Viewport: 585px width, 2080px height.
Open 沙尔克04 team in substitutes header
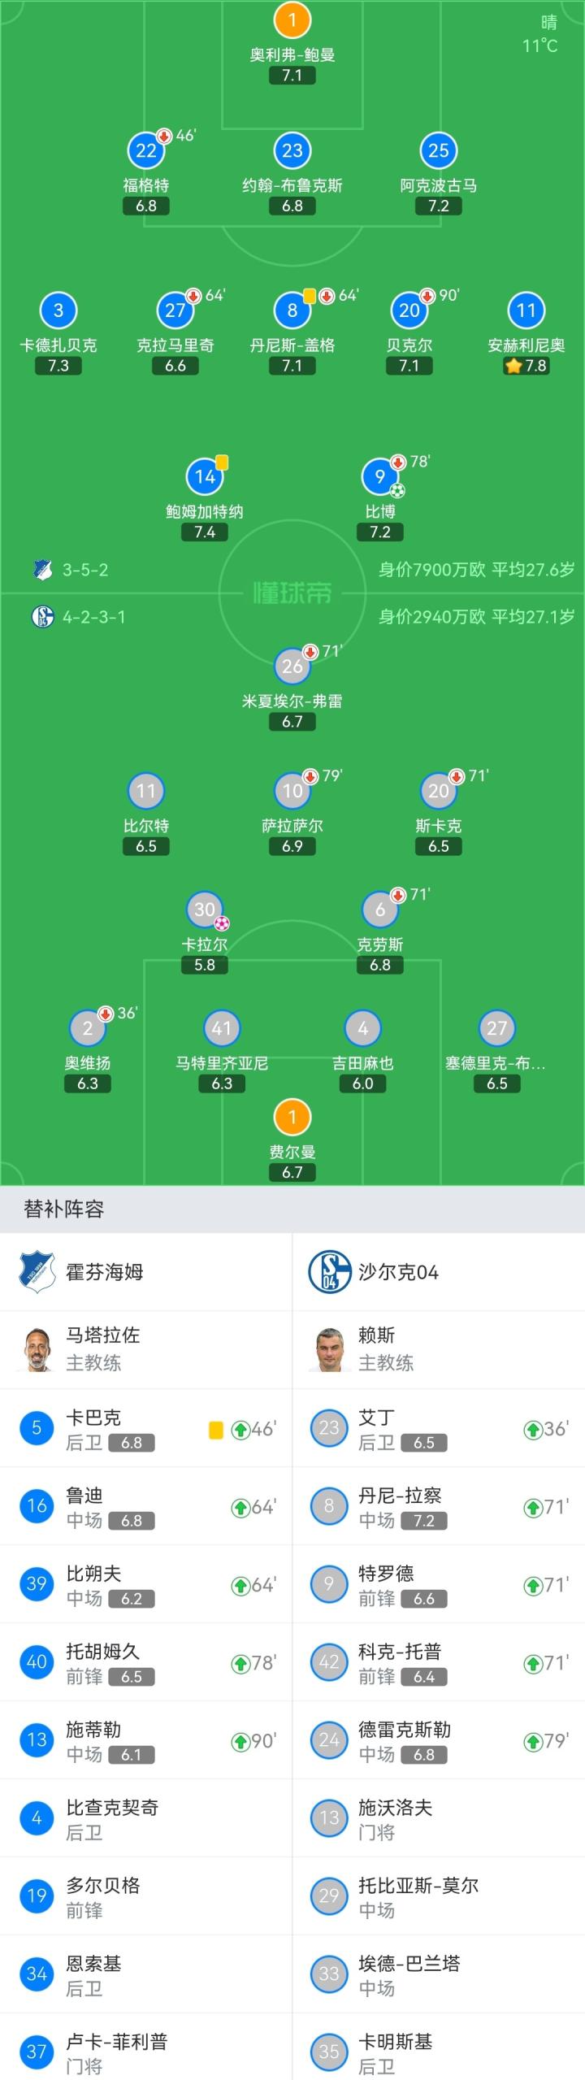point(374,1272)
